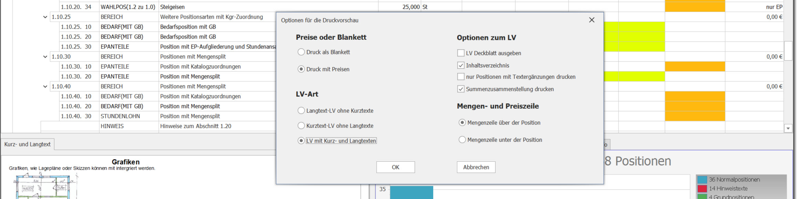Choose Kurztext-LV ohne Langtexte
Image resolution: width=799 pixels, height=199 pixels.
[x=301, y=126]
